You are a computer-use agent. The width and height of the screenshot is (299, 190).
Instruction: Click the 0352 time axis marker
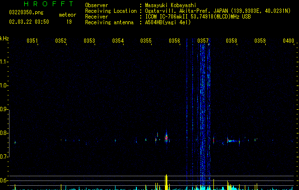click(61, 40)
